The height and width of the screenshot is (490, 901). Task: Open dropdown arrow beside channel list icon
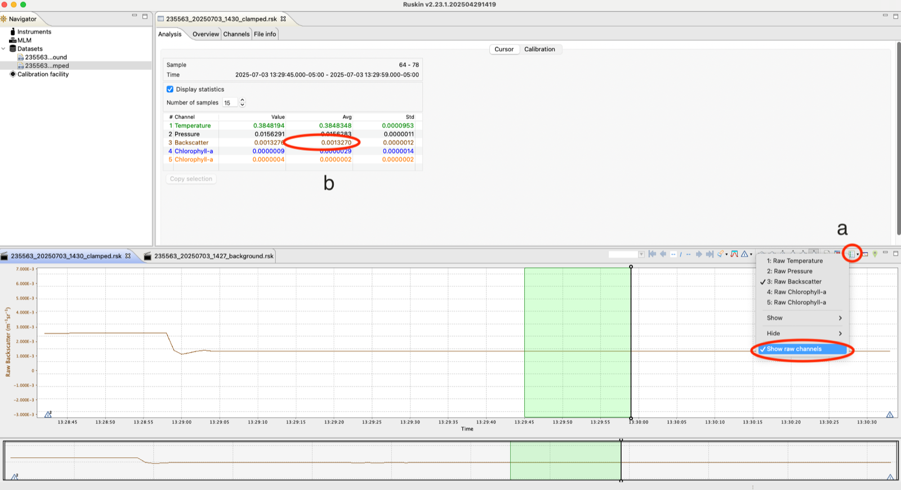(x=858, y=254)
